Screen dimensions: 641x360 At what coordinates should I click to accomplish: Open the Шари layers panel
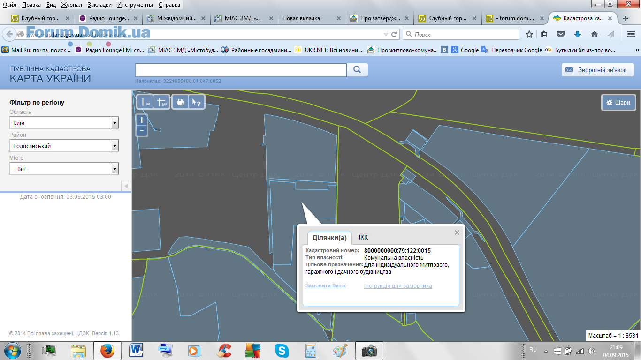click(x=618, y=103)
